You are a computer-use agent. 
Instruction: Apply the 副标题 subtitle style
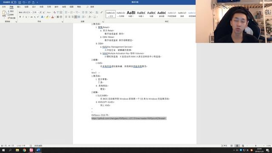[x=161, y=14]
